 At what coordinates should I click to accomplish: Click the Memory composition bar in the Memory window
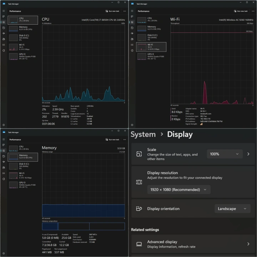tap(83, 226)
